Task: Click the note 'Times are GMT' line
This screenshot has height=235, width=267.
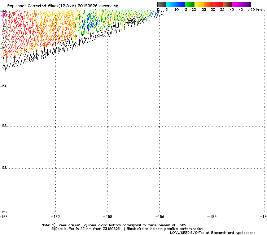Action: pos(114,225)
